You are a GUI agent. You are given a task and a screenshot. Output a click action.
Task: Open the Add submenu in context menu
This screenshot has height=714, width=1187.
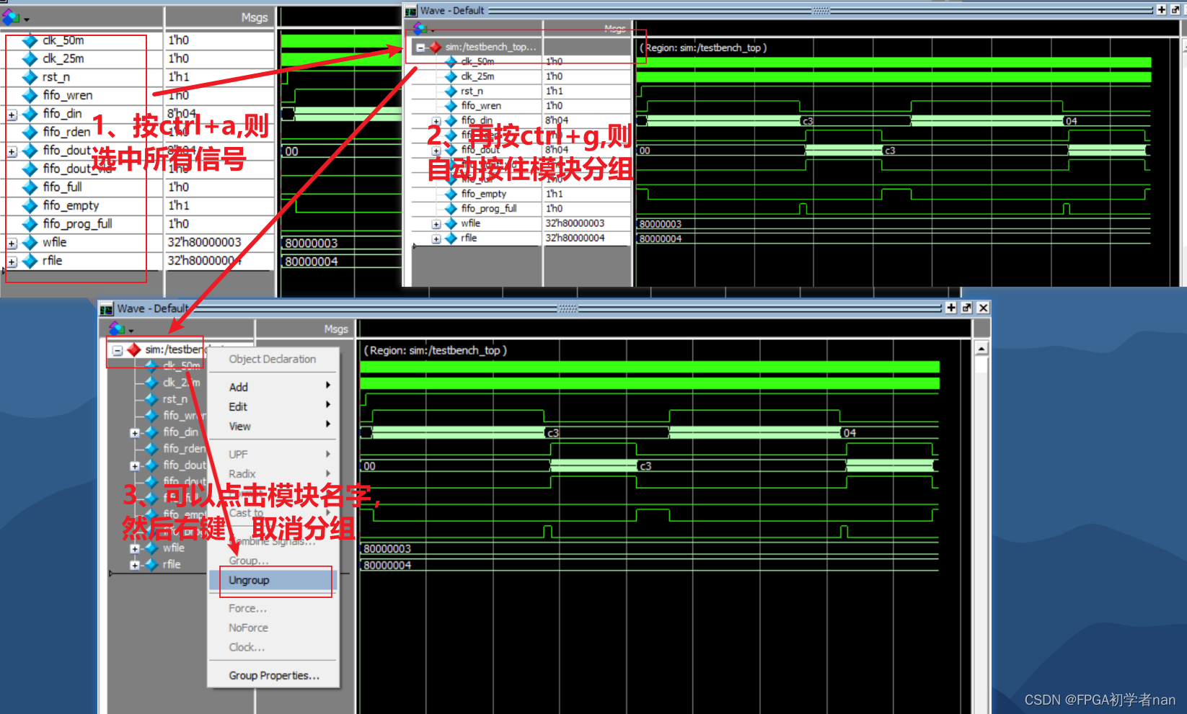point(273,387)
